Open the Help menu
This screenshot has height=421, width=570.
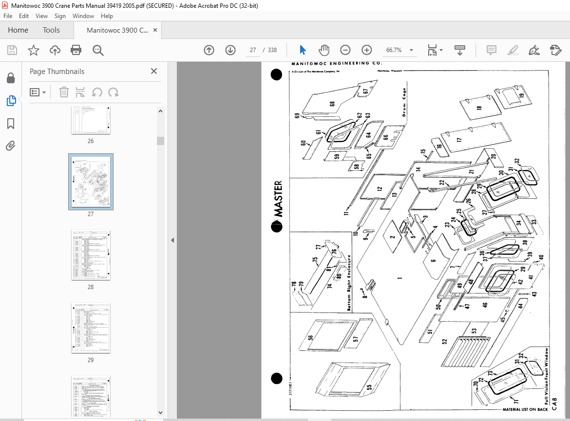(x=107, y=16)
